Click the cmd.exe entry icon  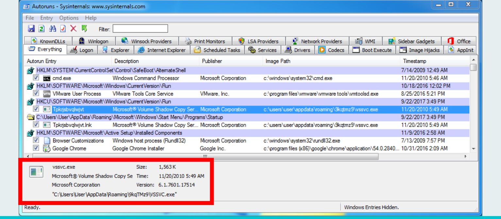[x=46, y=78]
